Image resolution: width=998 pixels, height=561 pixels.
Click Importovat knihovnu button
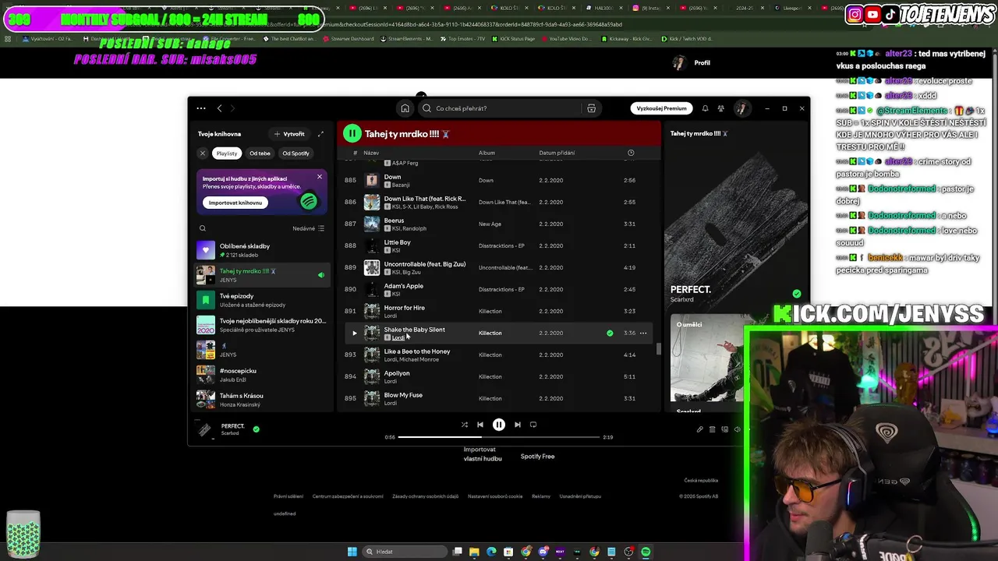[235, 203]
